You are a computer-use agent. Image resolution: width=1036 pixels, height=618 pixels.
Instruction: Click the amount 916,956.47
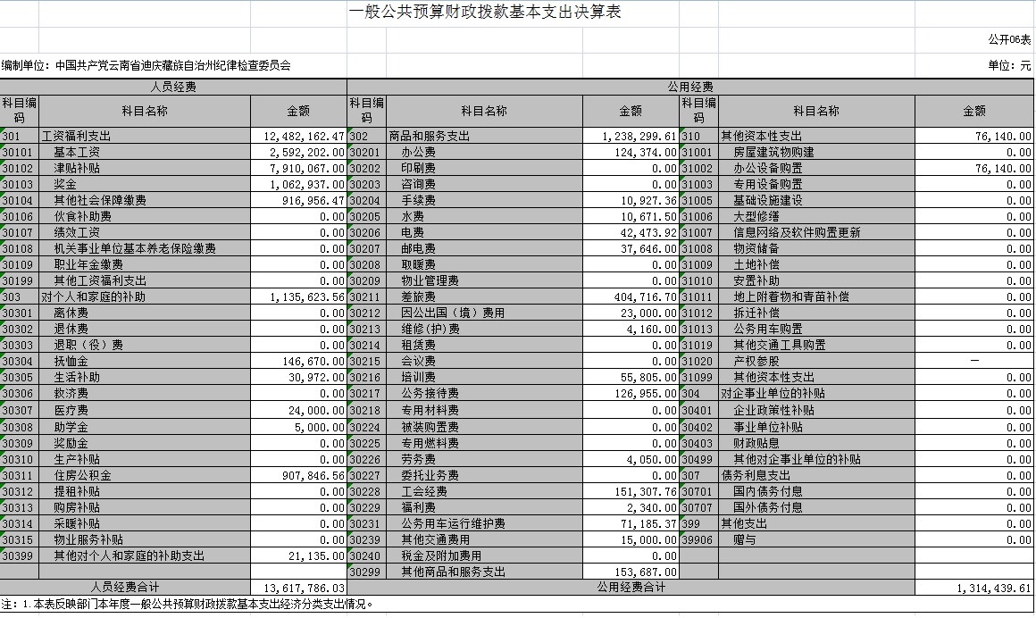pyautogui.click(x=298, y=200)
